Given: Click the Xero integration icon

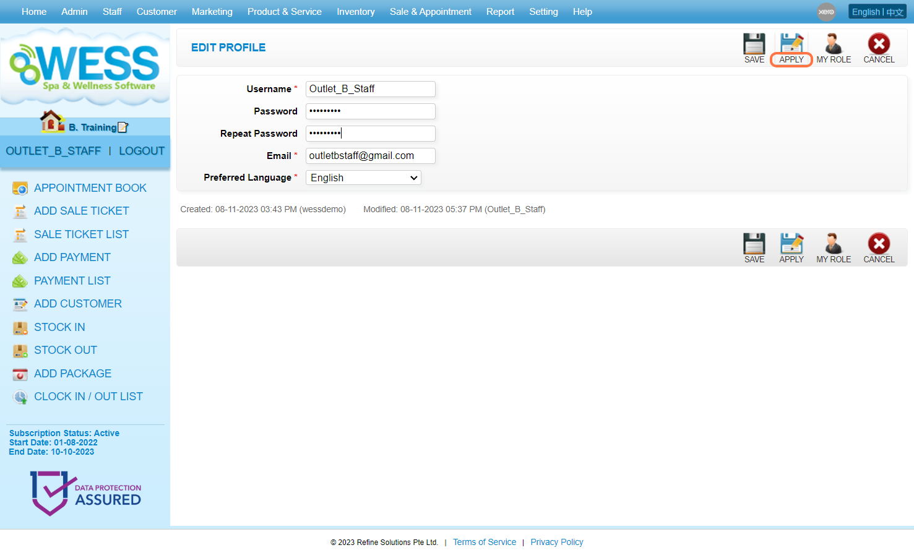Looking at the screenshot, I should point(826,12).
